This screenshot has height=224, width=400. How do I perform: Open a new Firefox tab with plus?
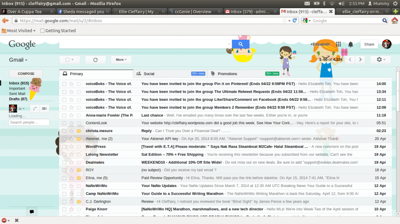395,11
